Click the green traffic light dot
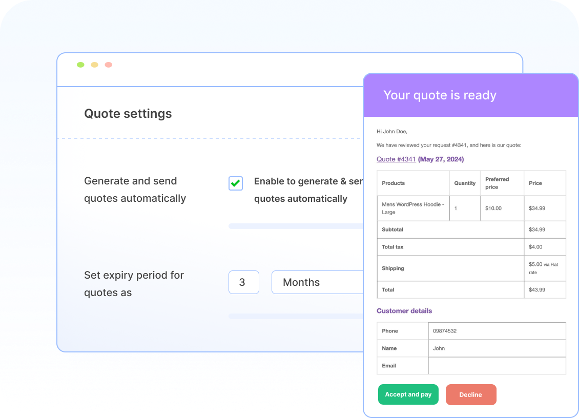The image size is (579, 418). 80,65
